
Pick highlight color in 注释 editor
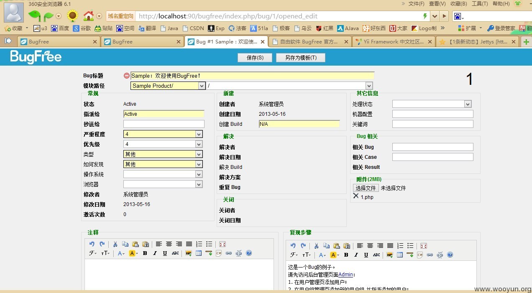[133, 253]
